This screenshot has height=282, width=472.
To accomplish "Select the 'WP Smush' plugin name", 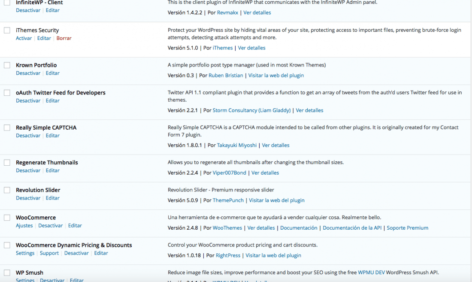I will [30, 273].
